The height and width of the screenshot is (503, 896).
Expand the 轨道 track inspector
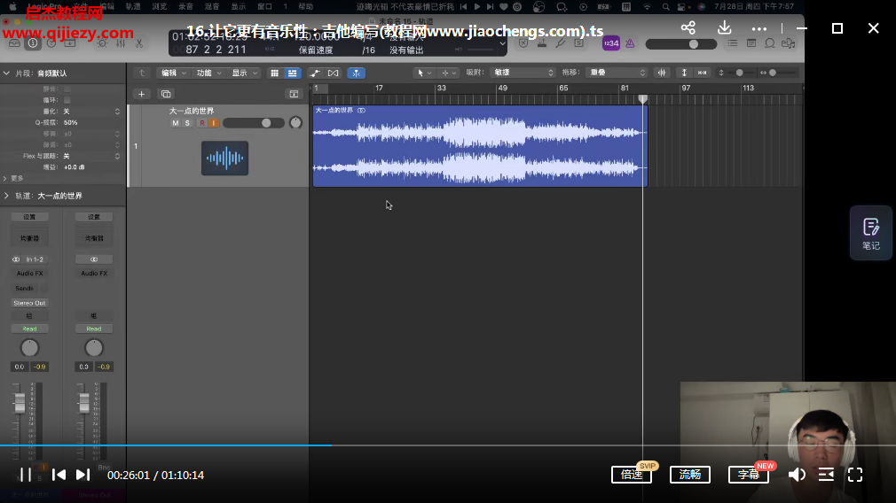point(6,196)
